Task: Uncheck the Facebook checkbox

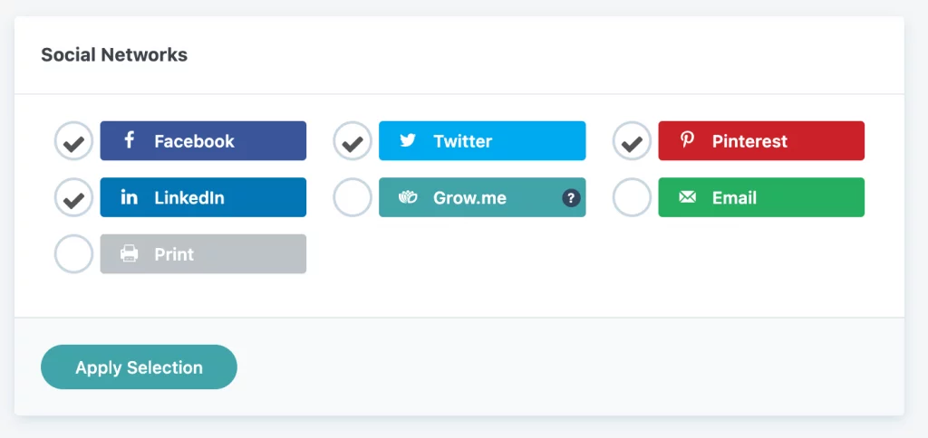Action: tap(74, 140)
